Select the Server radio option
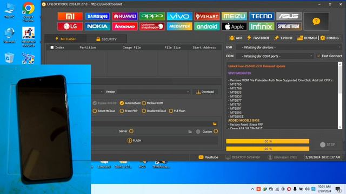Screen dimensions: 346x194 tap(131, 131)
